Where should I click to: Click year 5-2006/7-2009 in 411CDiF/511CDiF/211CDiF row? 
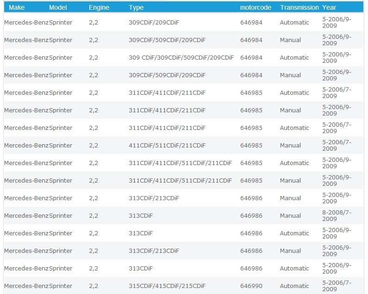(337, 146)
